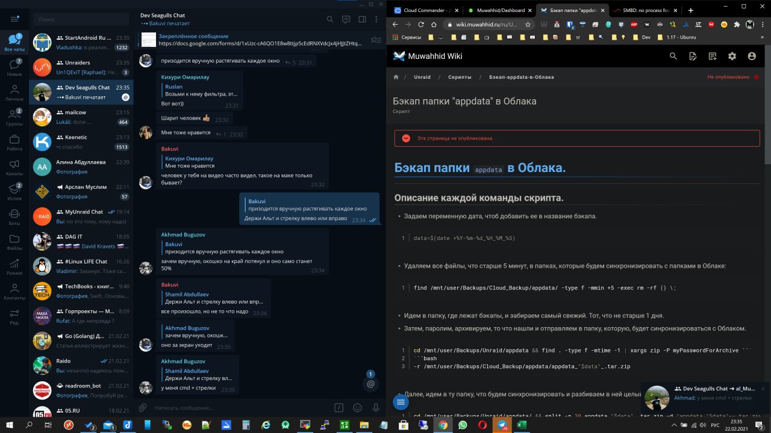
Task: Open Сервисы apps bookmark
Action: tap(407, 37)
